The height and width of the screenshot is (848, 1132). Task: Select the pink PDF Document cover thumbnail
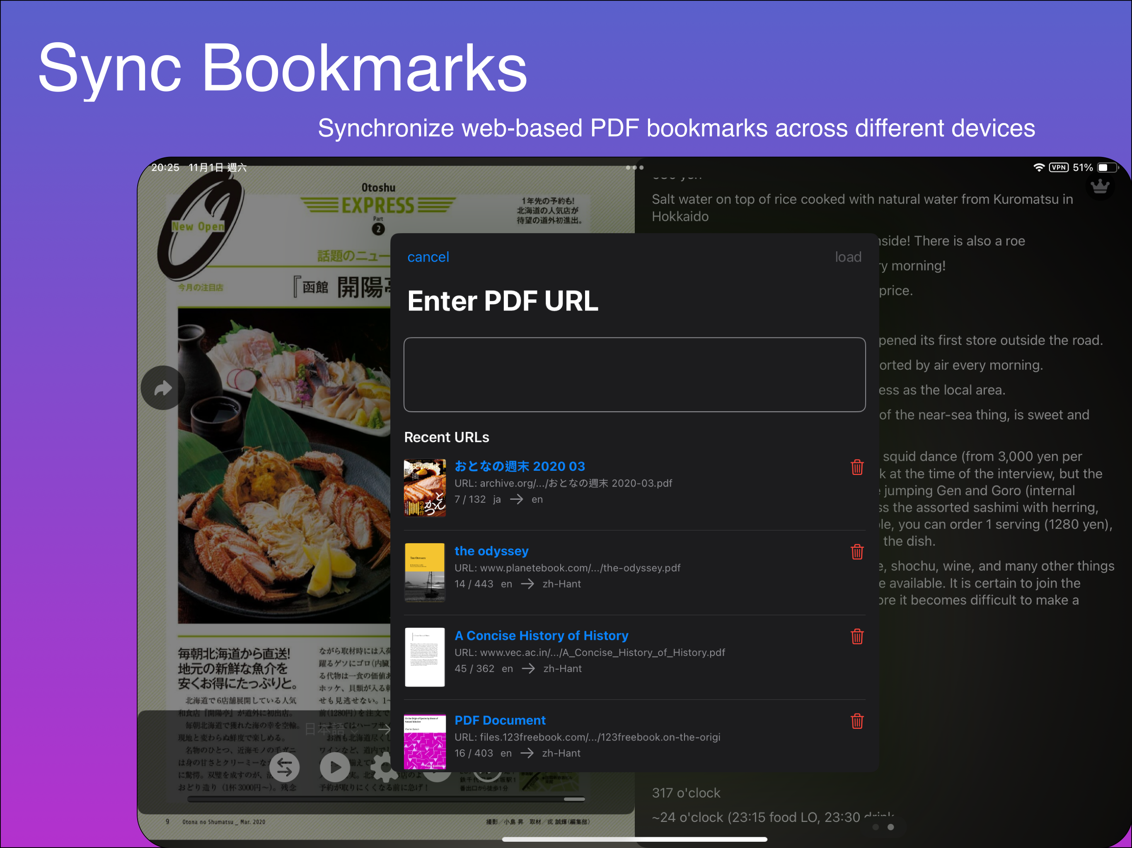point(425,742)
